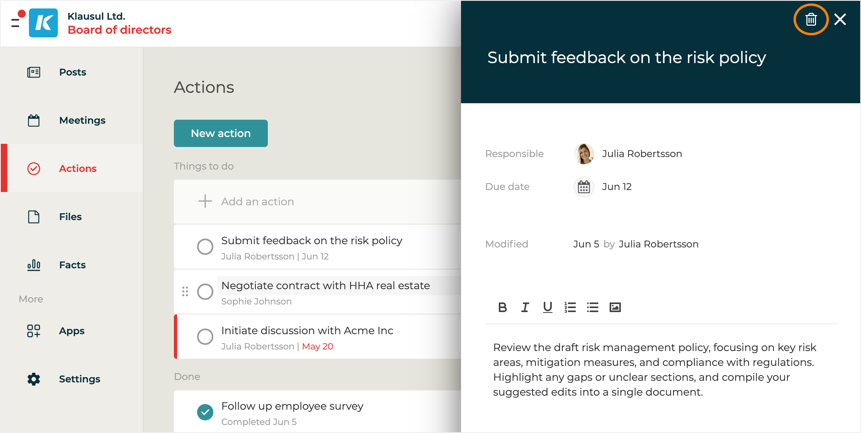861x433 pixels.
Task: Open Initiate discussion with Acme Inc
Action: pos(307,331)
